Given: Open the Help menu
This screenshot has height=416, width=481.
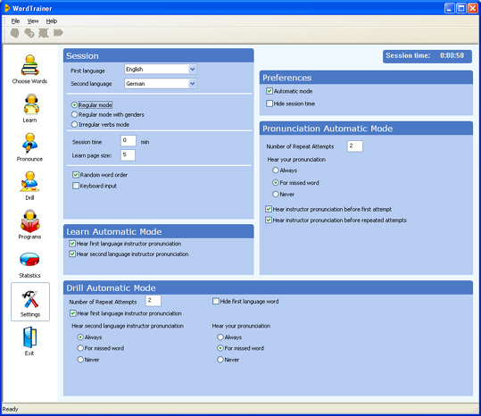Looking at the screenshot, I should point(52,21).
